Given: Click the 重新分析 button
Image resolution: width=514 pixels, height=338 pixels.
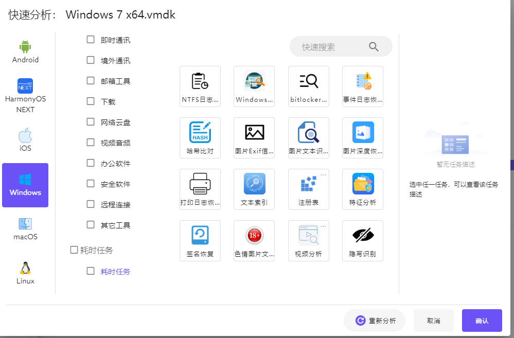Looking at the screenshot, I should click(375, 321).
